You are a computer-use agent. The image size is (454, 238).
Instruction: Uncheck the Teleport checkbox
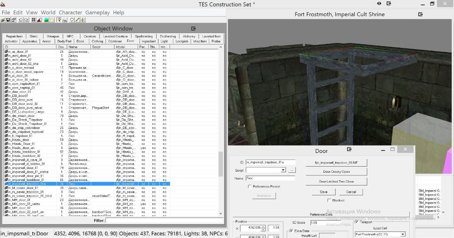click(357, 222)
